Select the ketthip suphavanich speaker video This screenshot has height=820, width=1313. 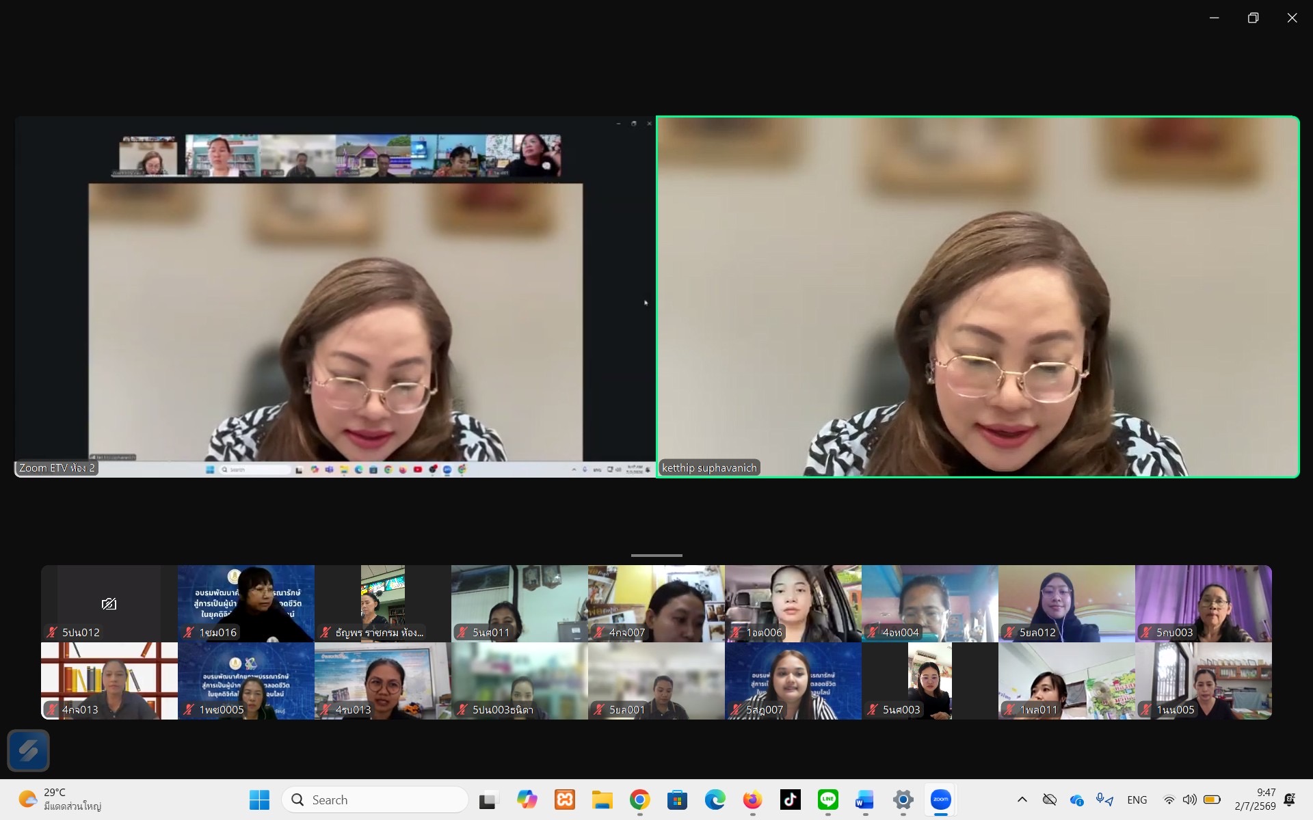(978, 297)
